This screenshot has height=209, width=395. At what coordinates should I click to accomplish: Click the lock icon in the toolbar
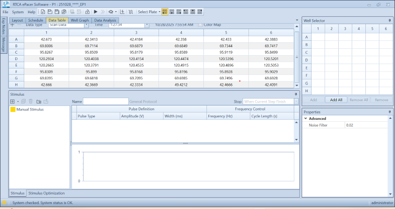(x=87, y=11)
